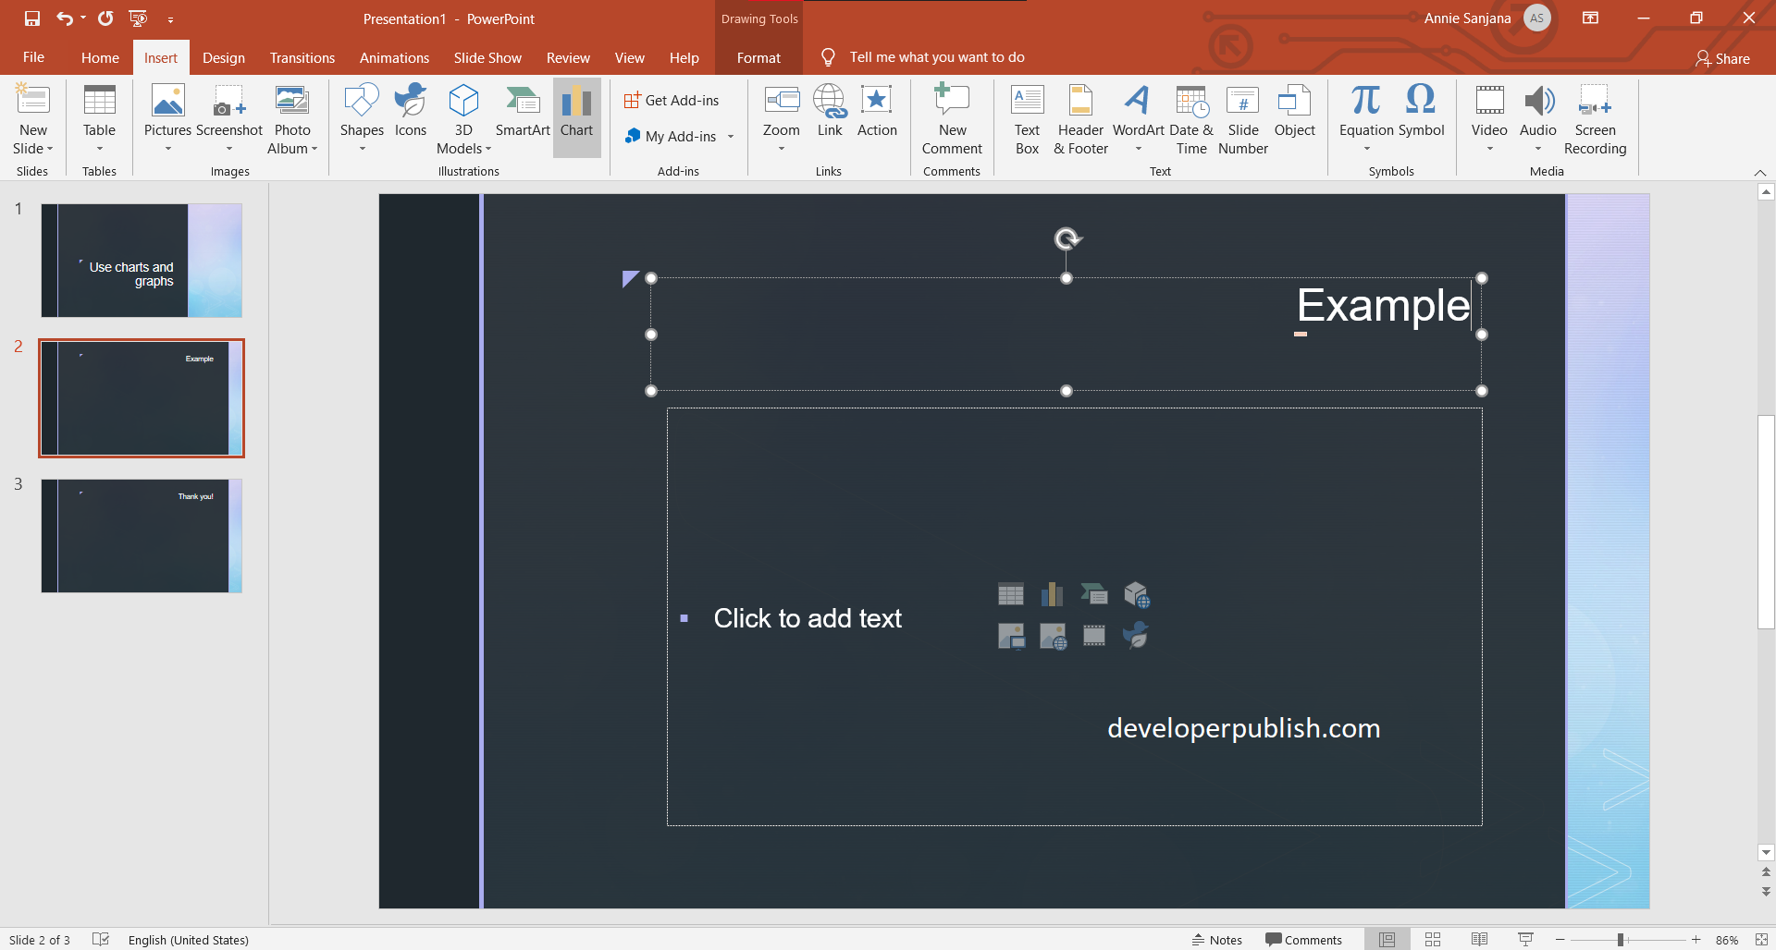
Task: Start a Screen Recording
Action: (x=1595, y=117)
